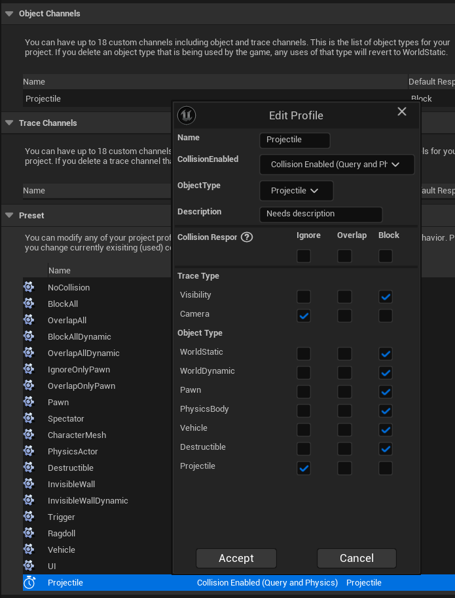Enable Block response for Projectile object type

(386, 468)
